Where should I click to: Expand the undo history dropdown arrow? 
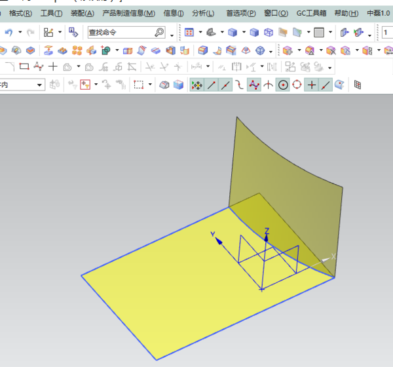tap(20, 32)
